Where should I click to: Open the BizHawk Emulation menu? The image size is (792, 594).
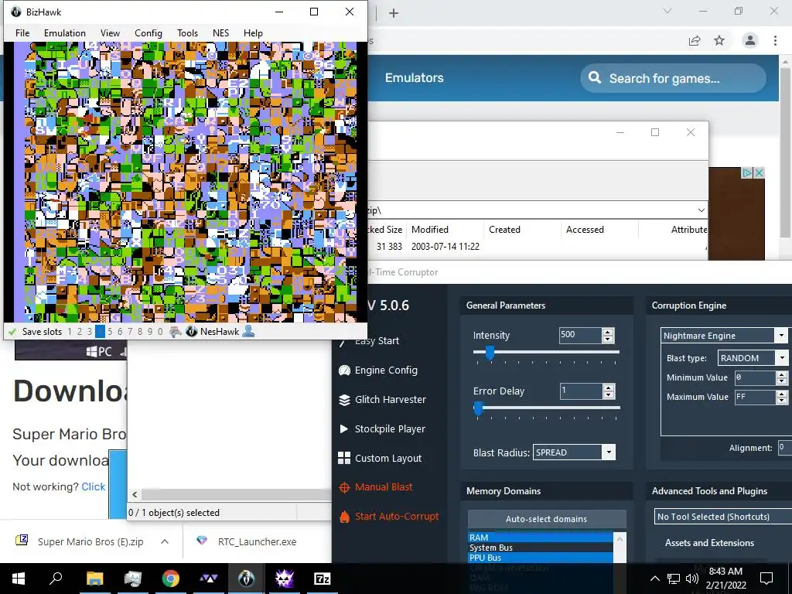point(65,32)
